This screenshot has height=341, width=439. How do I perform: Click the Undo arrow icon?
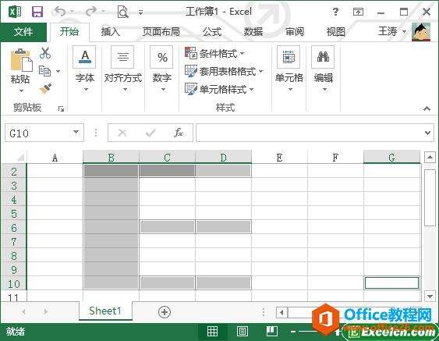(60, 12)
